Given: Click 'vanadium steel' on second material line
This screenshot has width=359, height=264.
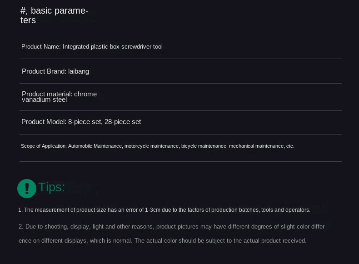Looking at the screenshot, I should pos(44,100).
